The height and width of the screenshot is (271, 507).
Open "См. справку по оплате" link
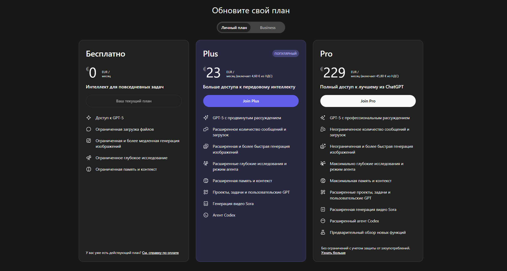160,253
